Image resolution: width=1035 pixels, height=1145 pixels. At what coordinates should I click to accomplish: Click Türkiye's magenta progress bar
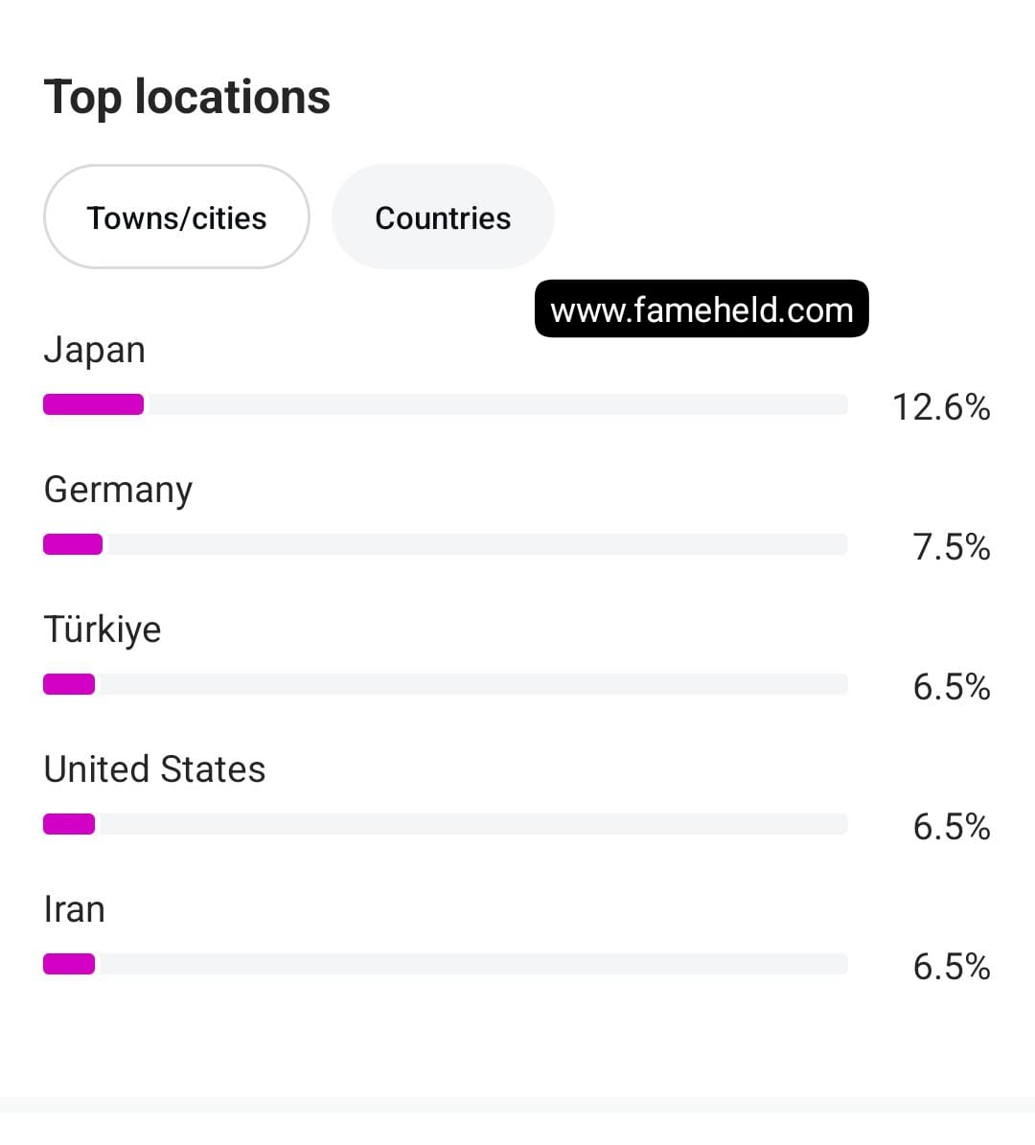pos(69,684)
